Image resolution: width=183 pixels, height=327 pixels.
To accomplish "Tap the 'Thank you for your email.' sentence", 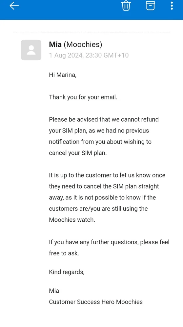I will pyautogui.click(x=83, y=97).
